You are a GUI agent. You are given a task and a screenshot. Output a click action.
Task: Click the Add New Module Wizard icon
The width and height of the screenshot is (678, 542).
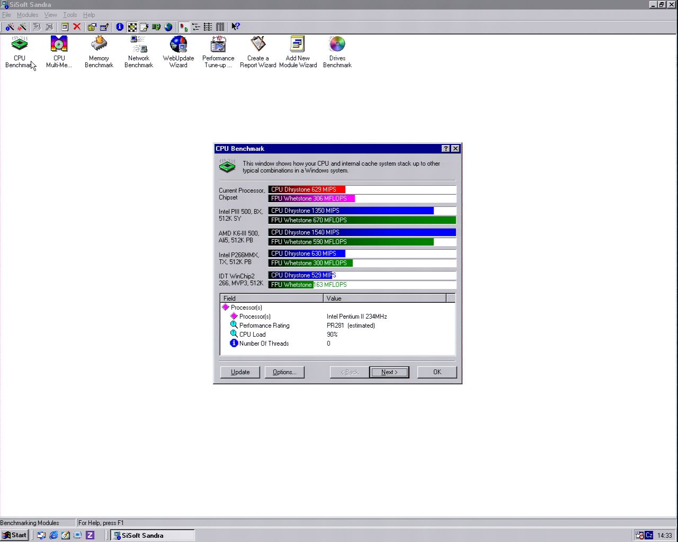pos(298,44)
